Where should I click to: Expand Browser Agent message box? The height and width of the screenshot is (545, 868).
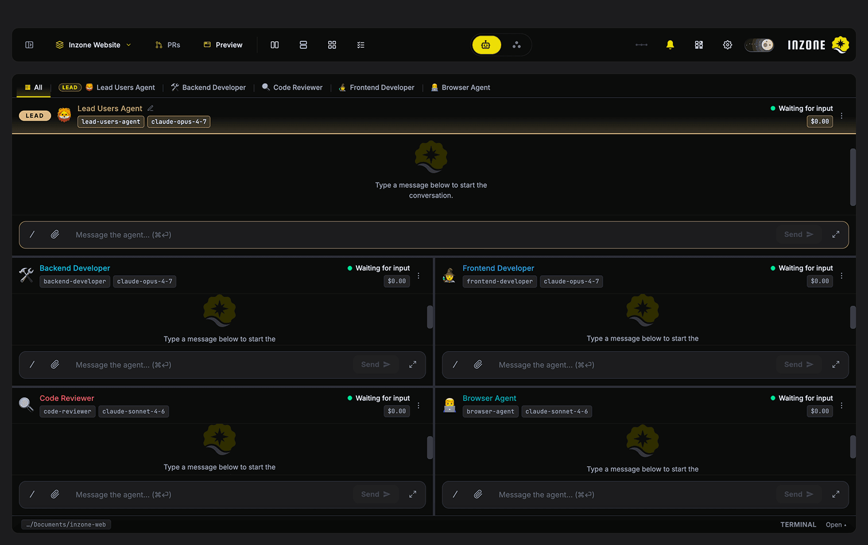(x=836, y=494)
